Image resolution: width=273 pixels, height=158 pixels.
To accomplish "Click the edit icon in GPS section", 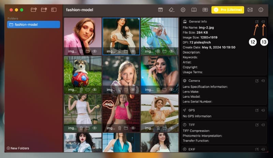I will point(257,110).
